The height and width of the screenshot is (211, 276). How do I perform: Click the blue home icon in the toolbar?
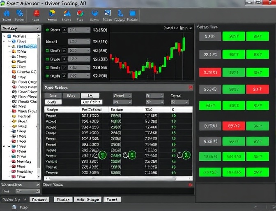7,14
